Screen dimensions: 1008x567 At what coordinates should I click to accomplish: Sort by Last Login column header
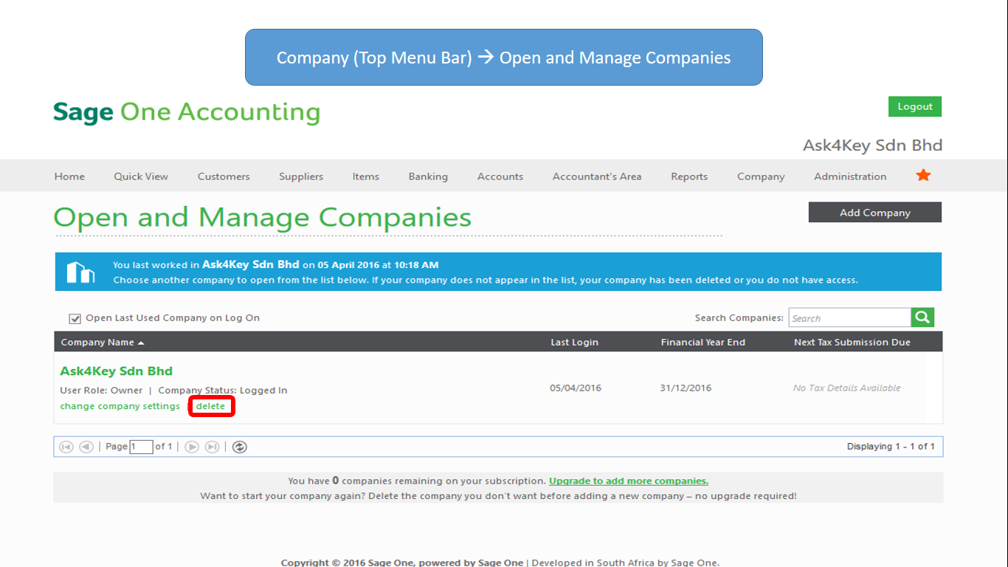574,343
